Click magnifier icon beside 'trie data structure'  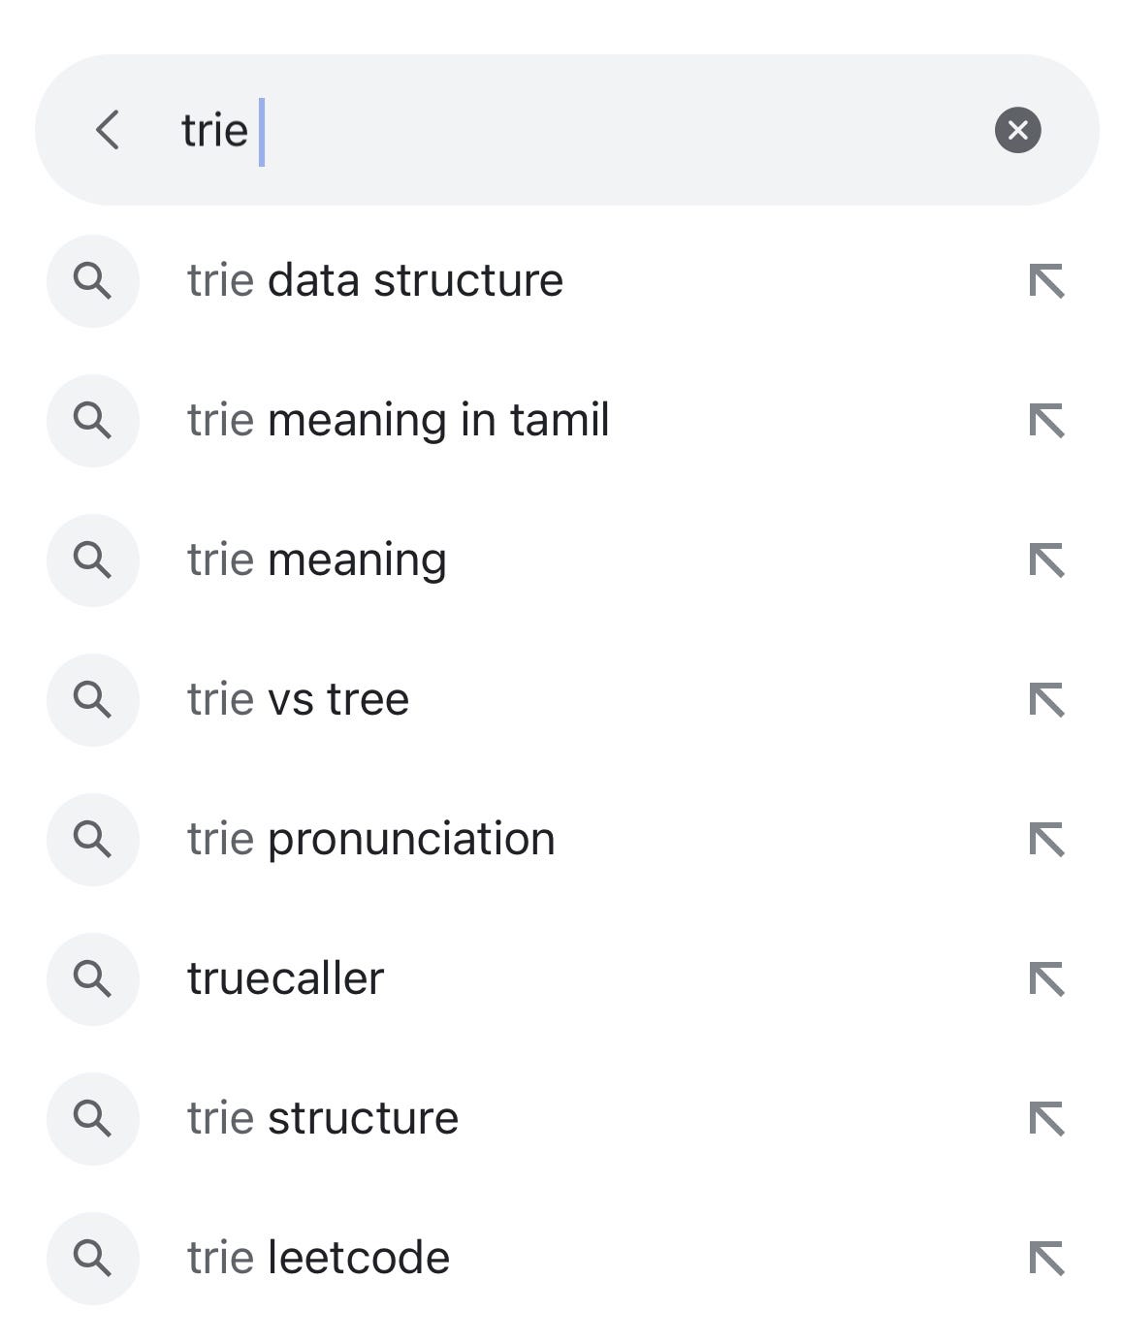(x=93, y=281)
